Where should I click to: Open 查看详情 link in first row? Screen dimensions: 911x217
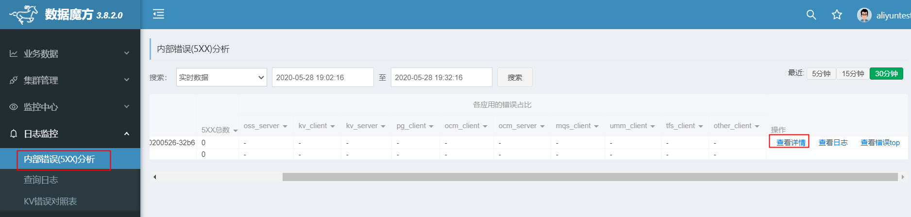791,143
